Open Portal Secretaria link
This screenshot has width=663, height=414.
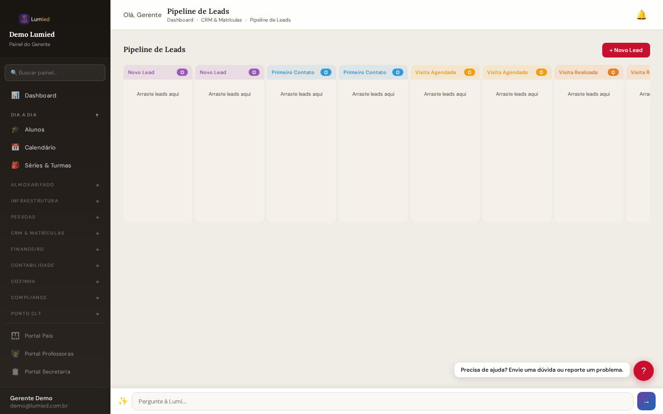47,372
